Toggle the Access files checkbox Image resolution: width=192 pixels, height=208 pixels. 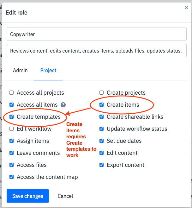click(x=11, y=165)
